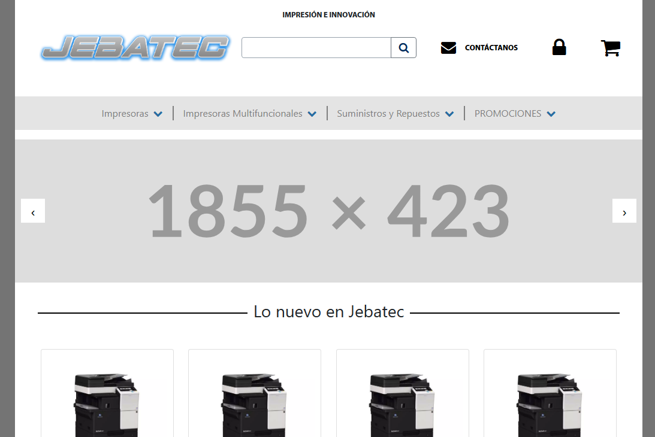Click the CONTÁCTANOS link
This screenshot has width=655, height=437.
click(x=491, y=48)
